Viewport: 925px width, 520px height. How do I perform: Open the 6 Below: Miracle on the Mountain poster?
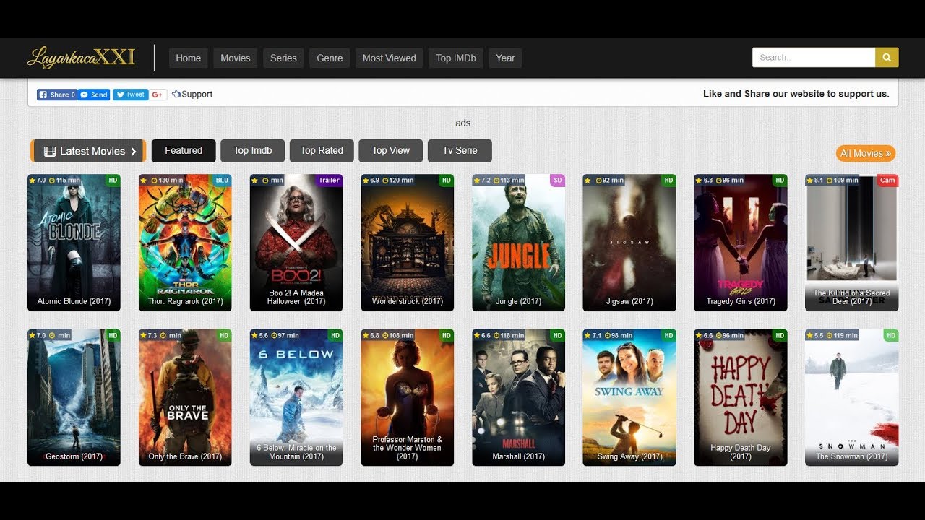point(296,398)
